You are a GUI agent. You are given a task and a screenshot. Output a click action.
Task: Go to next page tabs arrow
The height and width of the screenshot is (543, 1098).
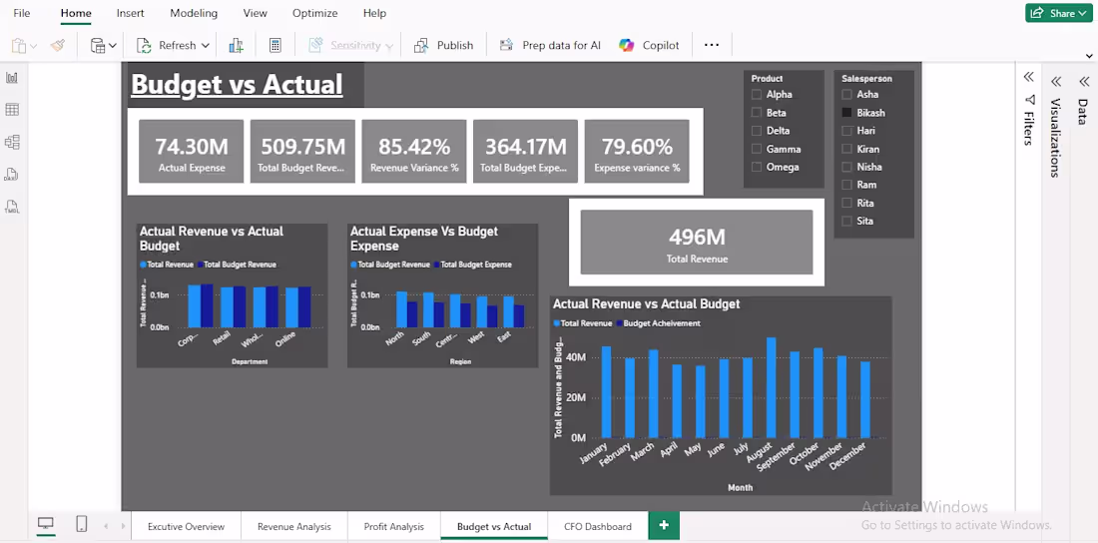click(x=123, y=525)
